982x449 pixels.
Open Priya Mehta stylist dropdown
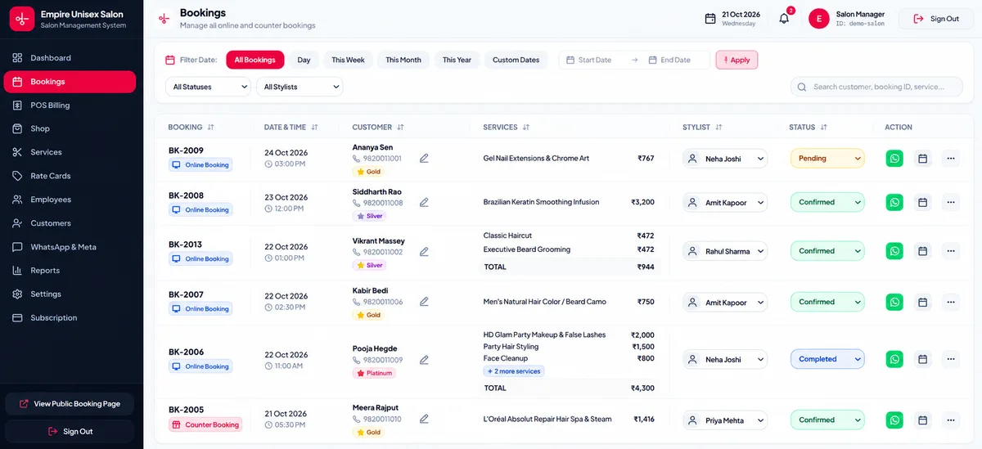(725, 420)
